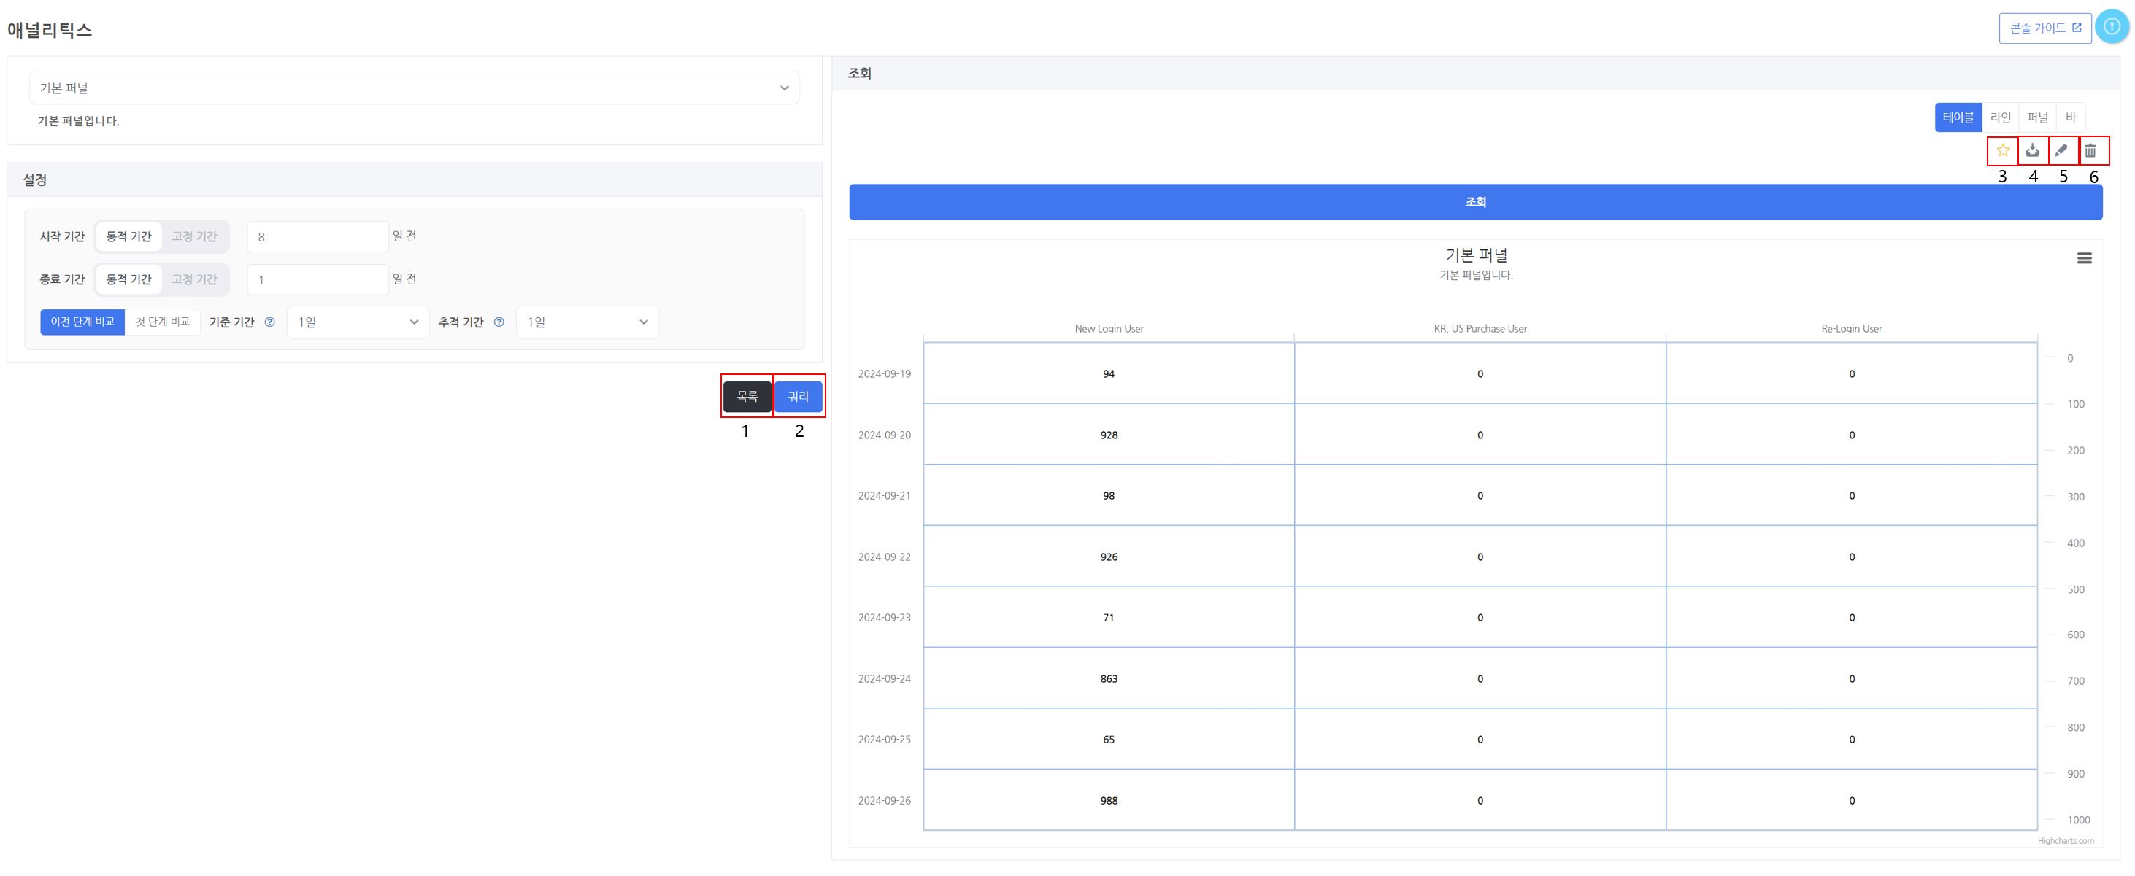The width and height of the screenshot is (2135, 876).
Task: Click help icon next to 기준 기간
Action: 269,322
